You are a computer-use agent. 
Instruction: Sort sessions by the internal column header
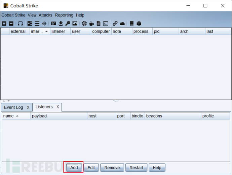click(x=37, y=32)
